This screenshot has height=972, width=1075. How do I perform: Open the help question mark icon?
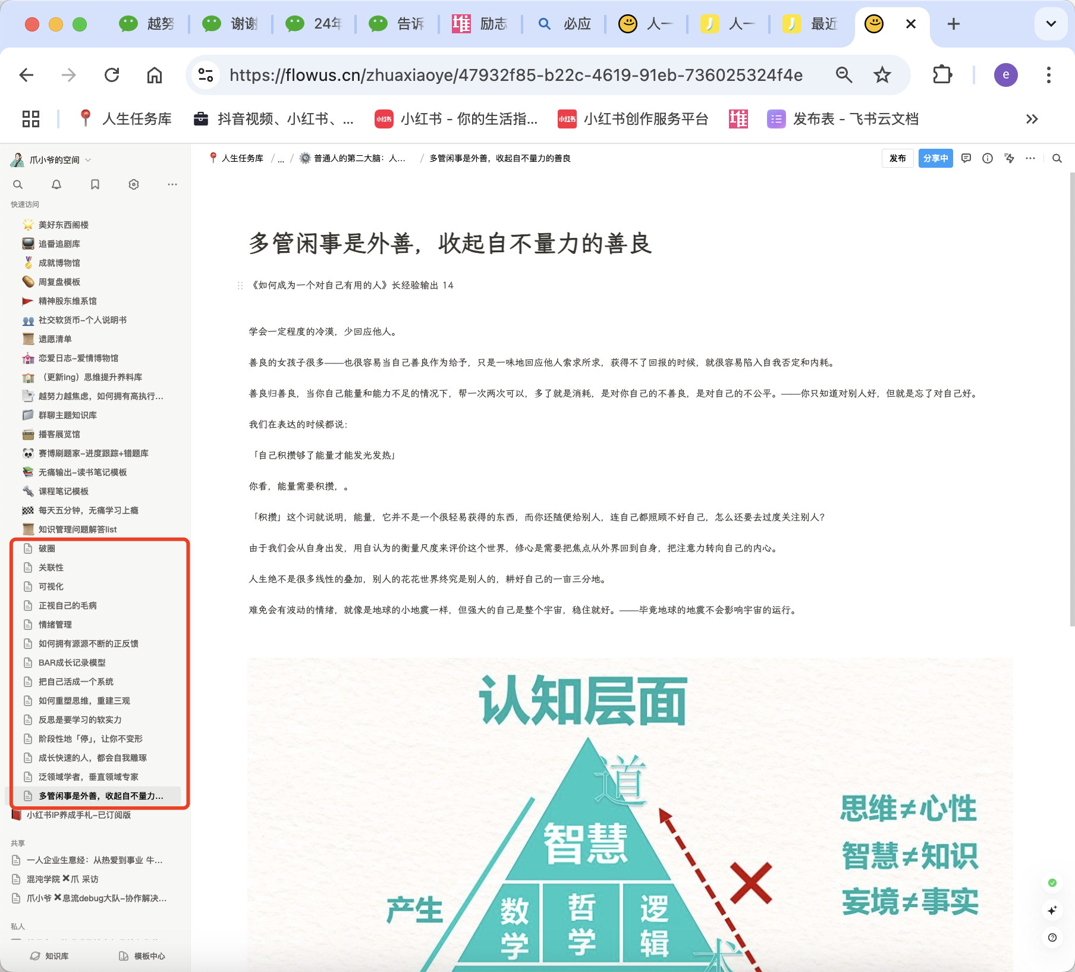1052,937
